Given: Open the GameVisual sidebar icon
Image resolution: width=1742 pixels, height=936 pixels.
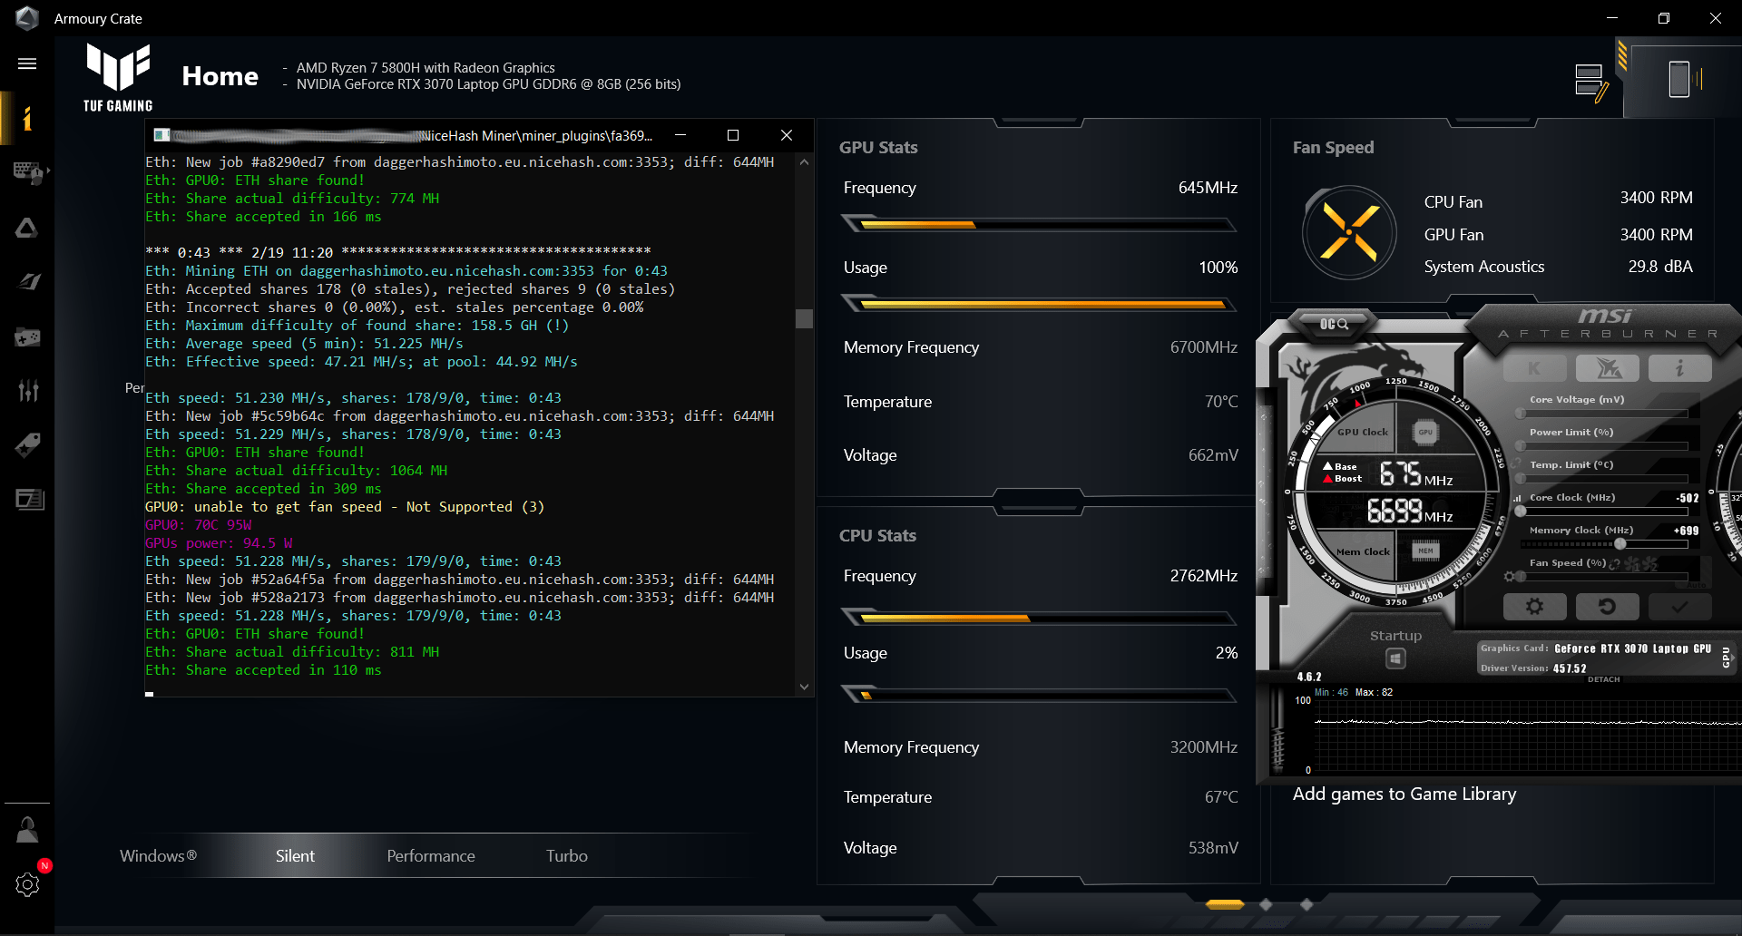Looking at the screenshot, I should pos(28,282).
